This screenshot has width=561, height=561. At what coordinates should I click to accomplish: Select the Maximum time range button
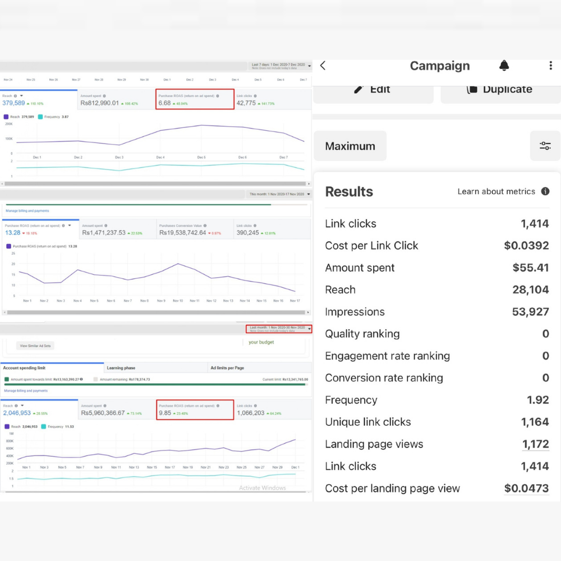[350, 146]
